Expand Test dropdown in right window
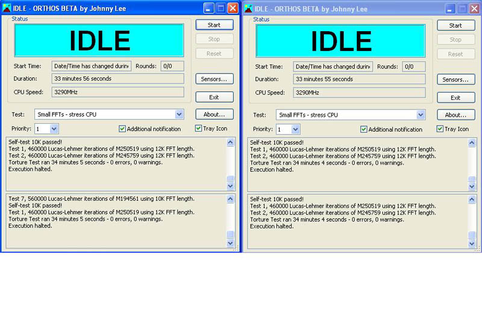The width and height of the screenshot is (482, 312). 421,115
